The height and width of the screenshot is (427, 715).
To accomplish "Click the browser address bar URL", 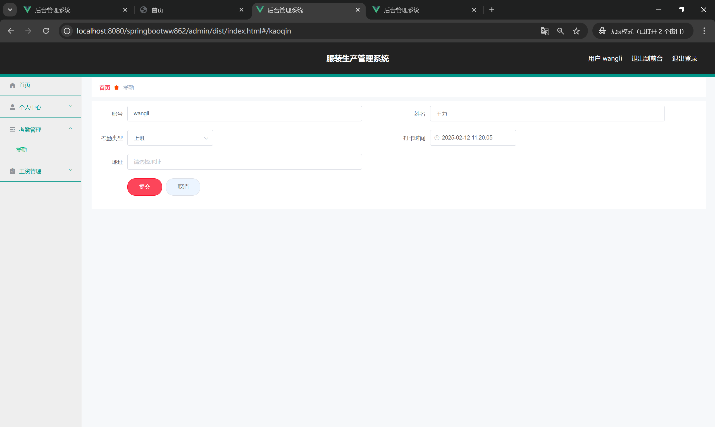I will 184,31.
